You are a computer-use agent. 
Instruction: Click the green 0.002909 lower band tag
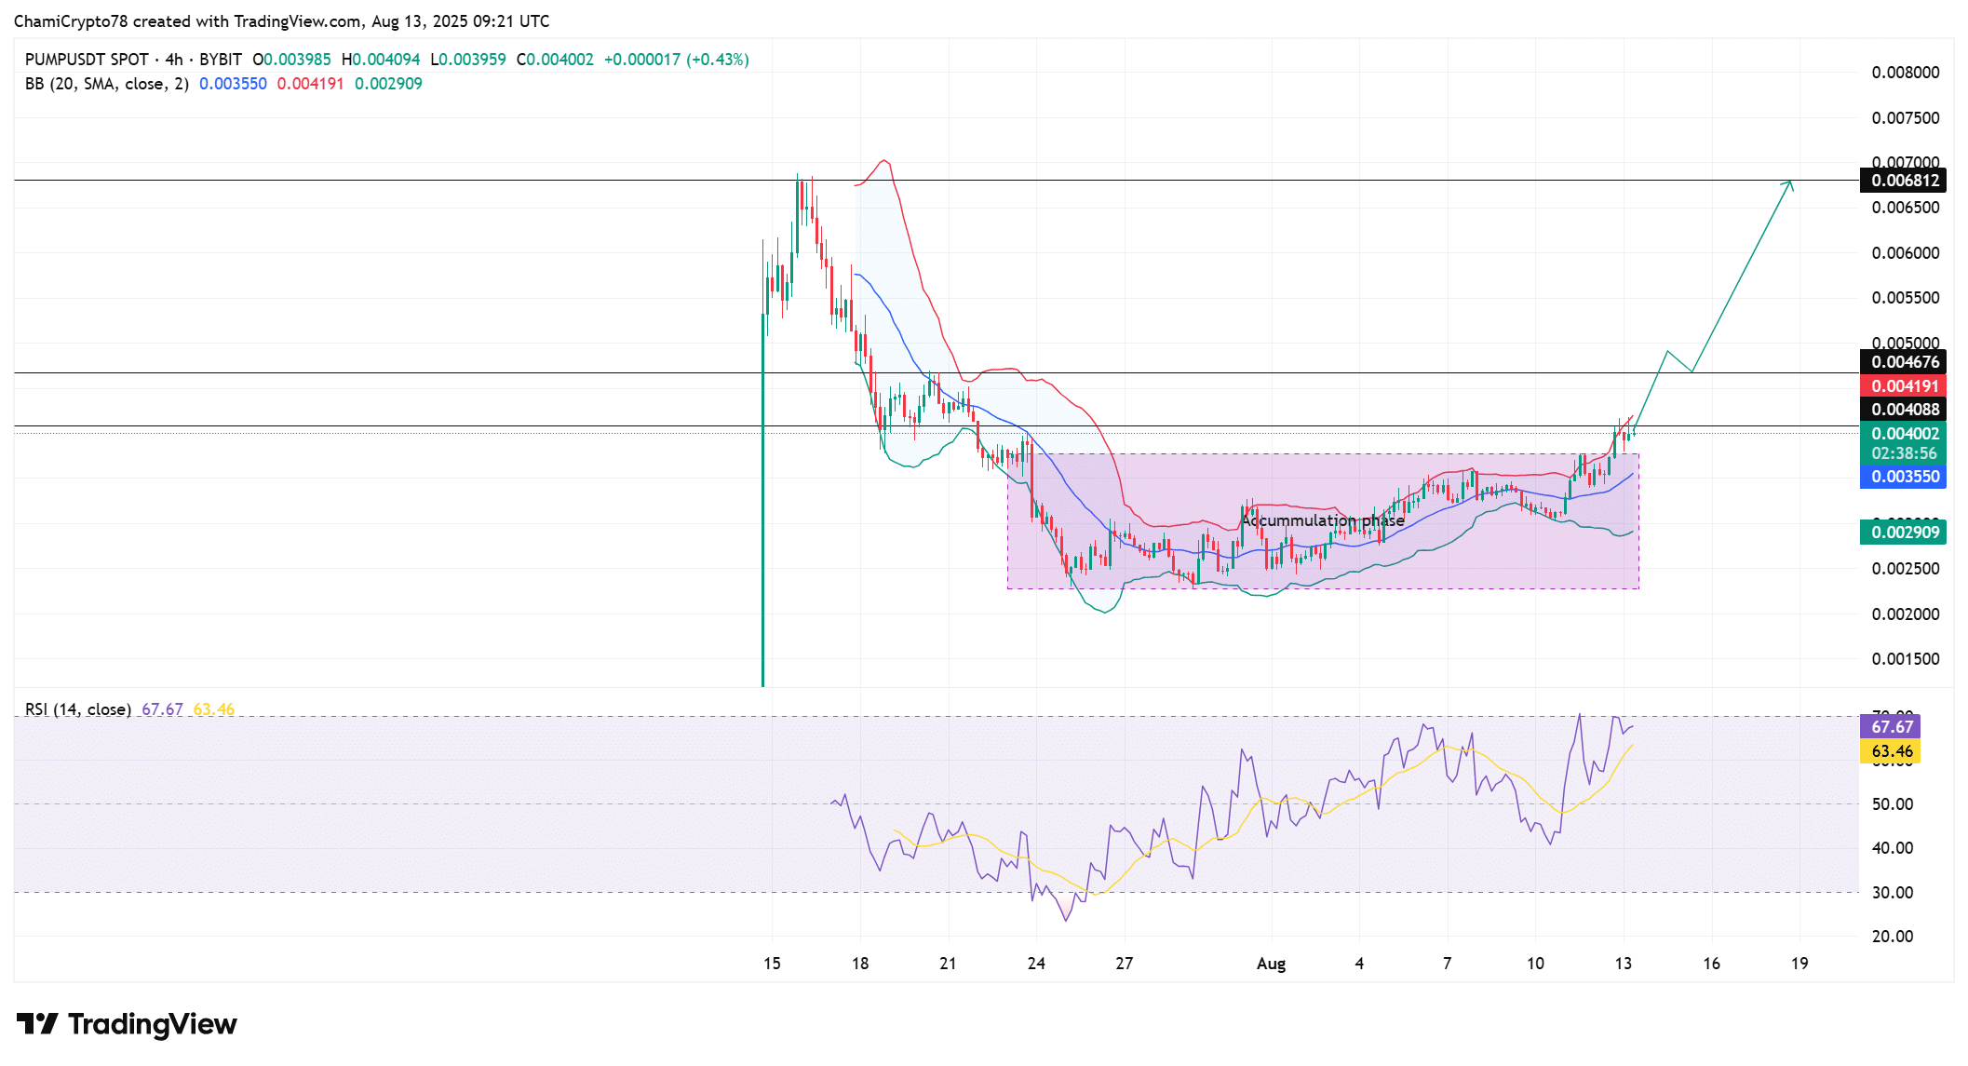[x=1905, y=533]
